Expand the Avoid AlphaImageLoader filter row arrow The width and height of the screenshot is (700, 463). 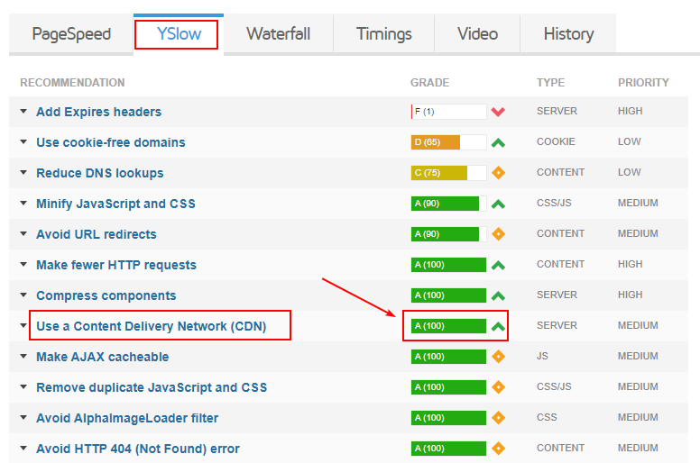pos(23,418)
